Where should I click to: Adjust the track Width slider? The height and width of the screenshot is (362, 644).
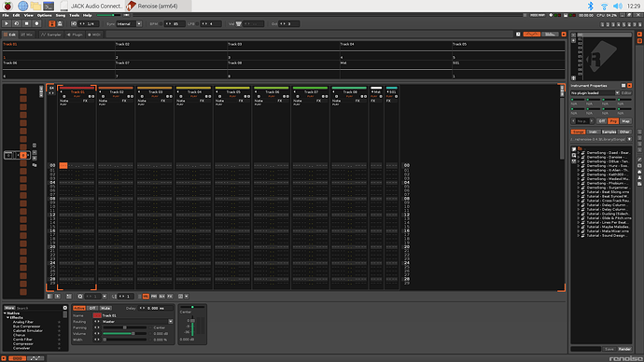tap(125, 340)
